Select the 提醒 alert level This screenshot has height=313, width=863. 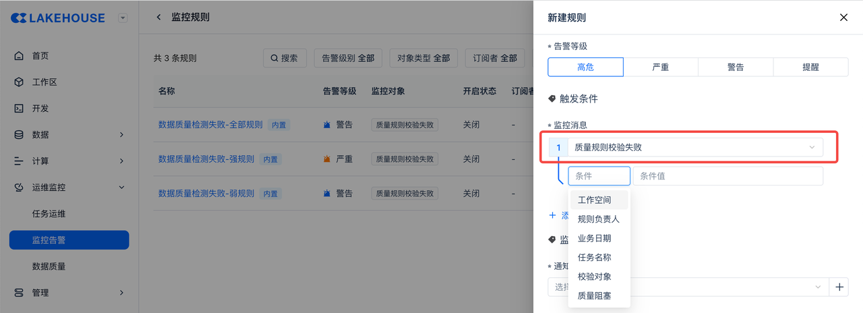tap(810, 67)
